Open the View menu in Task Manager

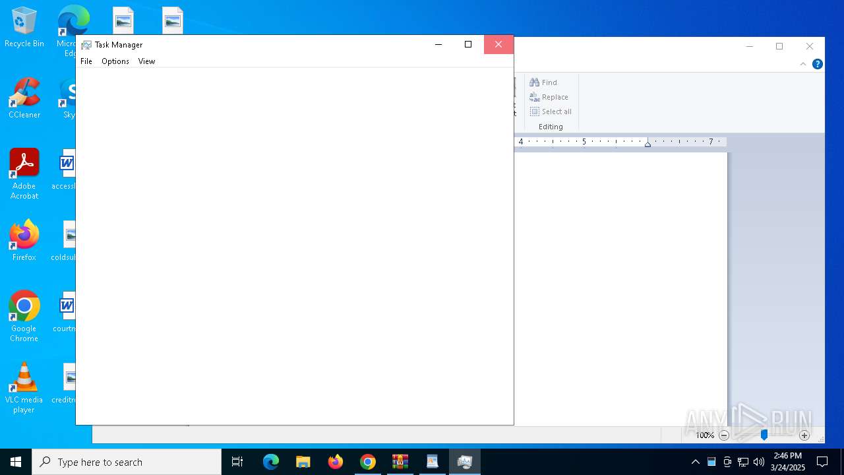click(146, 61)
